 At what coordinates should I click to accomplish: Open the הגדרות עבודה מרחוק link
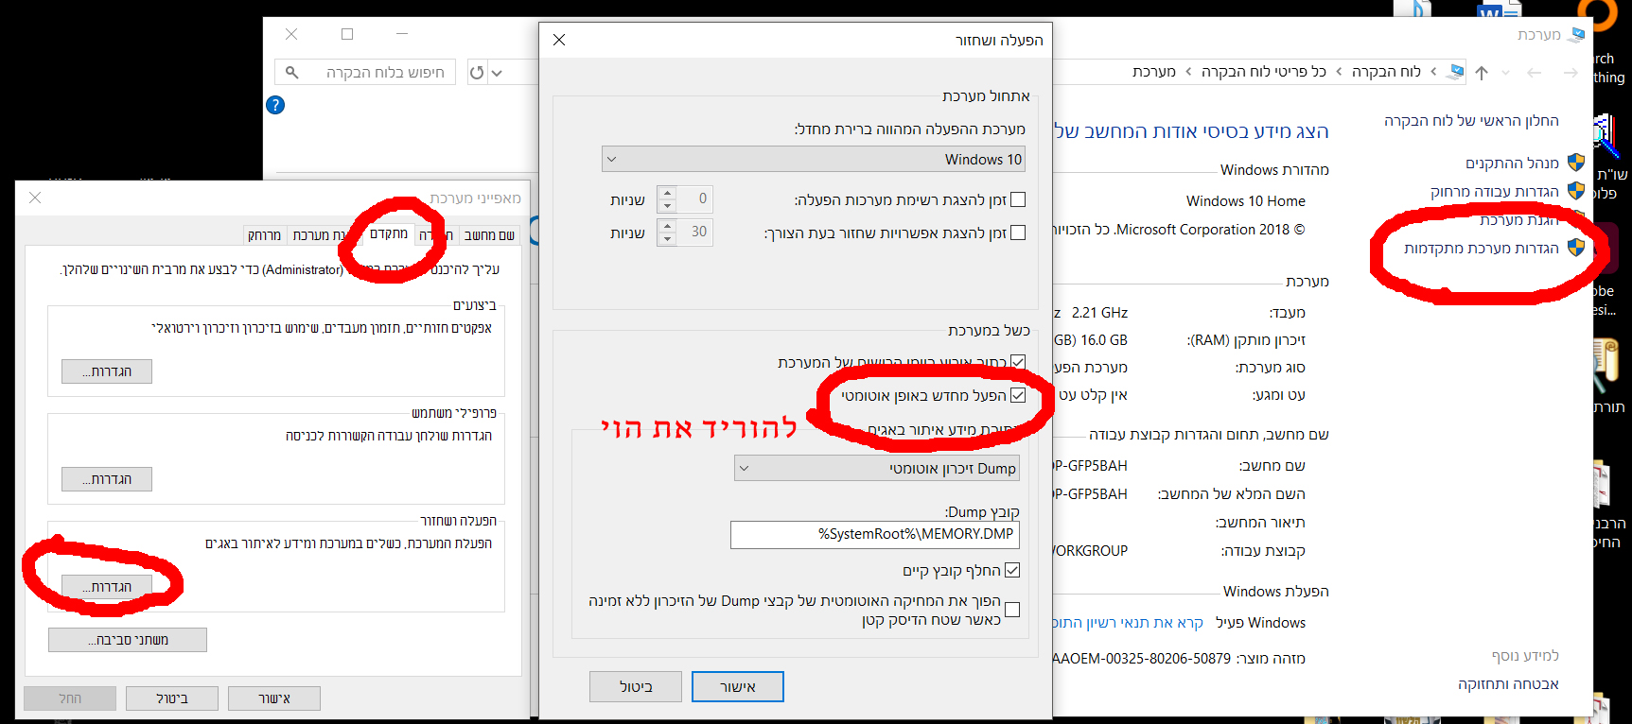point(1495,191)
